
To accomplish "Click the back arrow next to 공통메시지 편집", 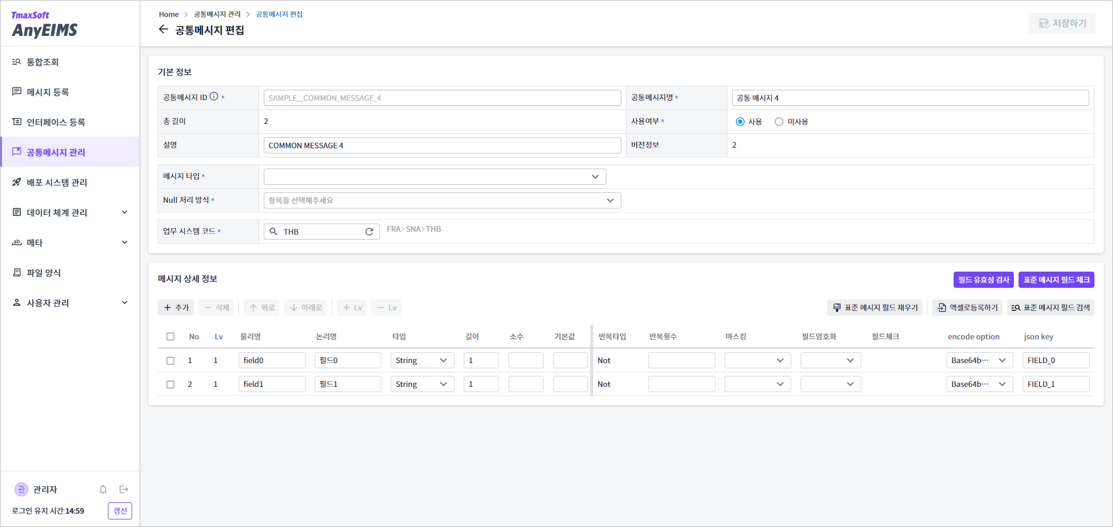I will 163,30.
